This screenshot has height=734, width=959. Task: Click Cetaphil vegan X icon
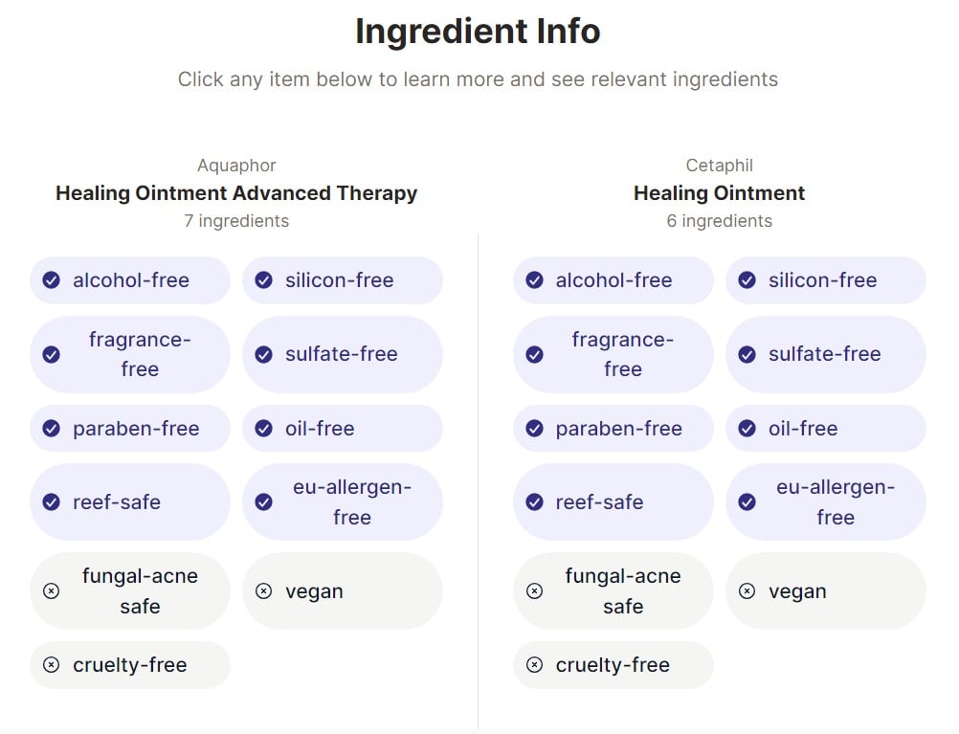[x=747, y=591]
